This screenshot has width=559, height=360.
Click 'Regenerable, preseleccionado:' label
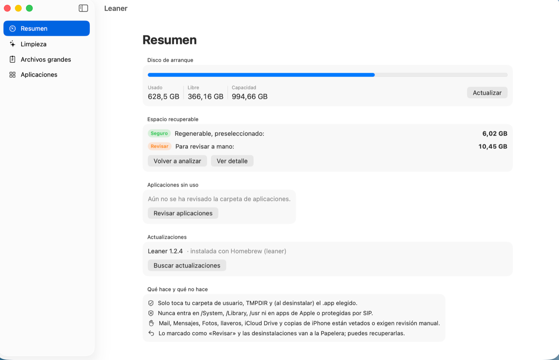click(220, 134)
